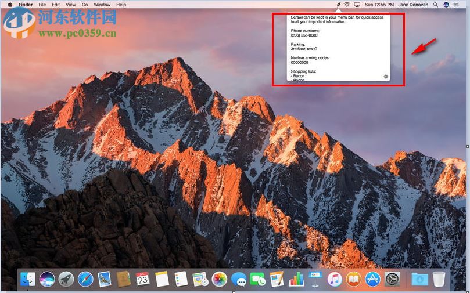This screenshot has width=470, height=293.
Task: Open Messages from the Dock
Action: [x=239, y=280]
